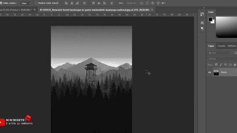237x133 pixels.
Task: Click the distribute horizontally icon
Action: 111,3
